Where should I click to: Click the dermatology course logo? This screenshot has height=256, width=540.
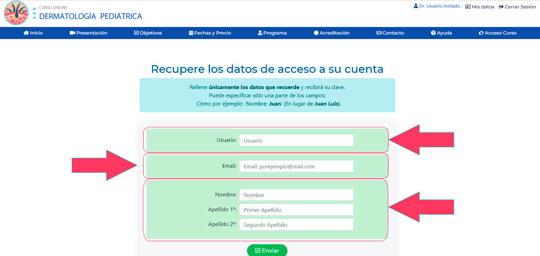click(16, 13)
